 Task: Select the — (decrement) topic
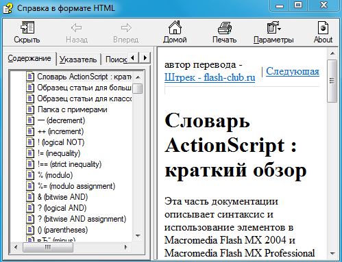(61, 120)
